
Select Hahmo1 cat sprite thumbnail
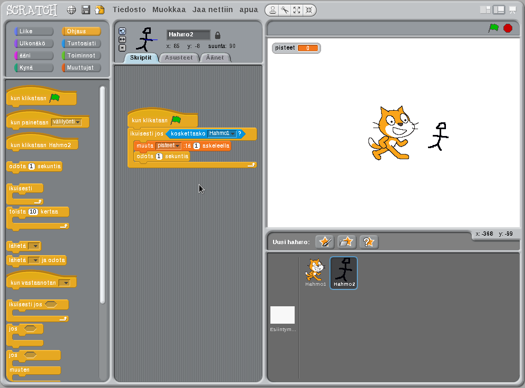(315, 272)
